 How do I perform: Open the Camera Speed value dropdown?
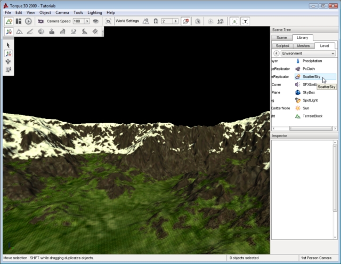87,21
